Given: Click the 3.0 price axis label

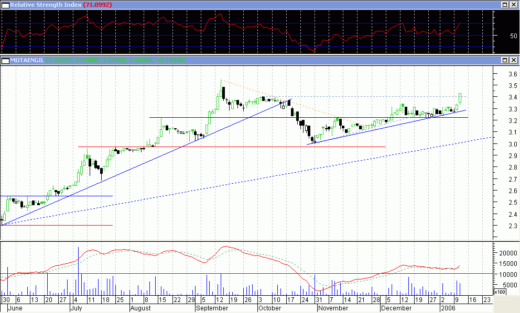Looking at the screenshot, I should pyautogui.click(x=513, y=144).
